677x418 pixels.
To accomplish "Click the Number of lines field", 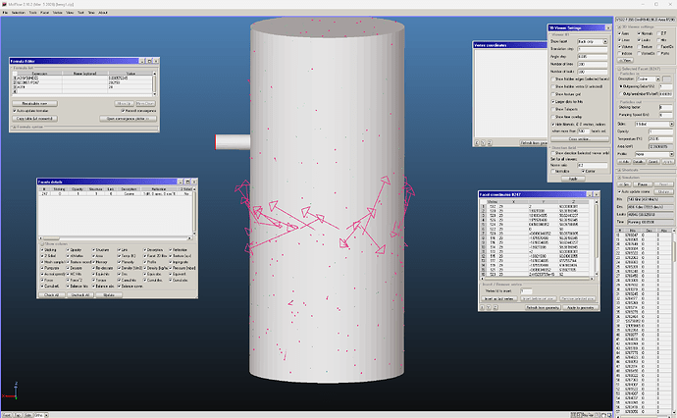I will click(593, 64).
